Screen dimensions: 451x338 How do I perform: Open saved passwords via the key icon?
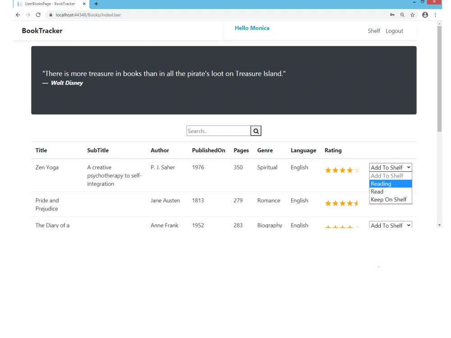392,14
